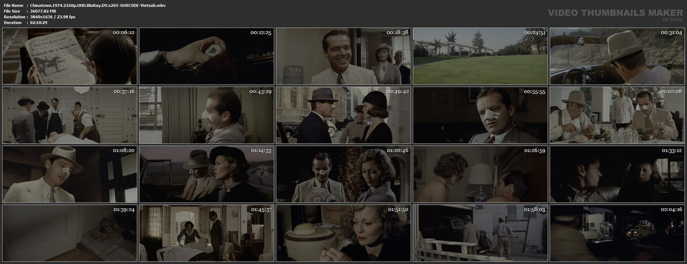This screenshot has width=687, height=264.
Task: Select the thumbnail timestamped 00:31:04
Action: click(x=617, y=56)
